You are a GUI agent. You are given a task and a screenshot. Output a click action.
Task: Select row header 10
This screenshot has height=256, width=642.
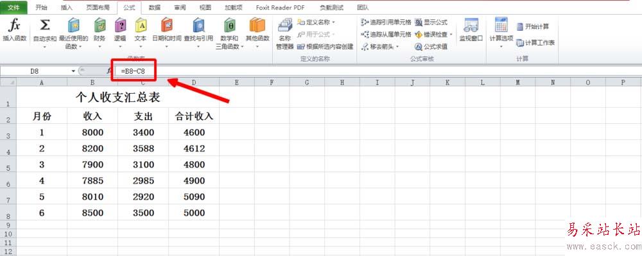click(x=8, y=234)
